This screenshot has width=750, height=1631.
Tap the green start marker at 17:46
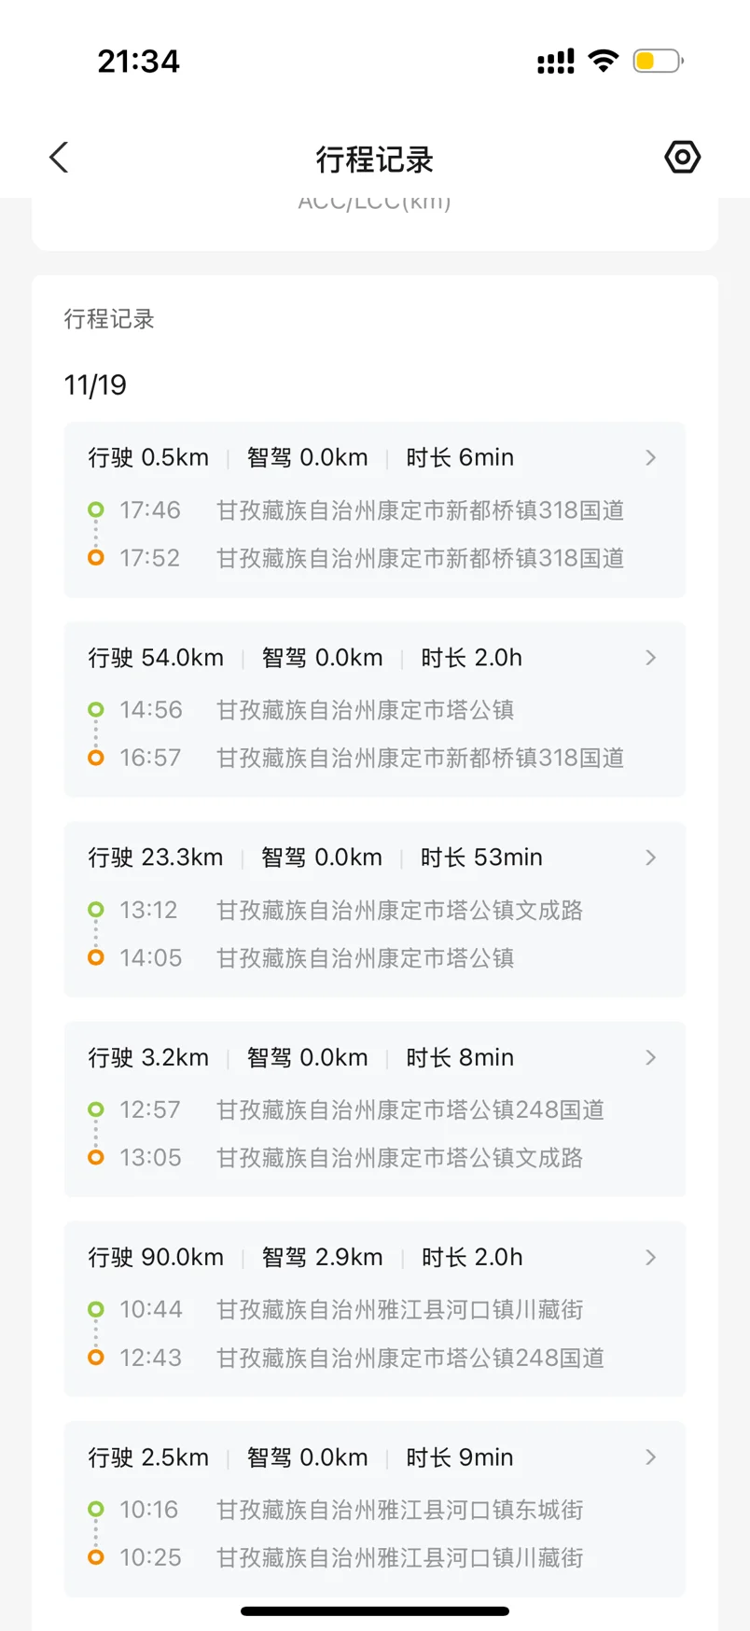point(95,510)
